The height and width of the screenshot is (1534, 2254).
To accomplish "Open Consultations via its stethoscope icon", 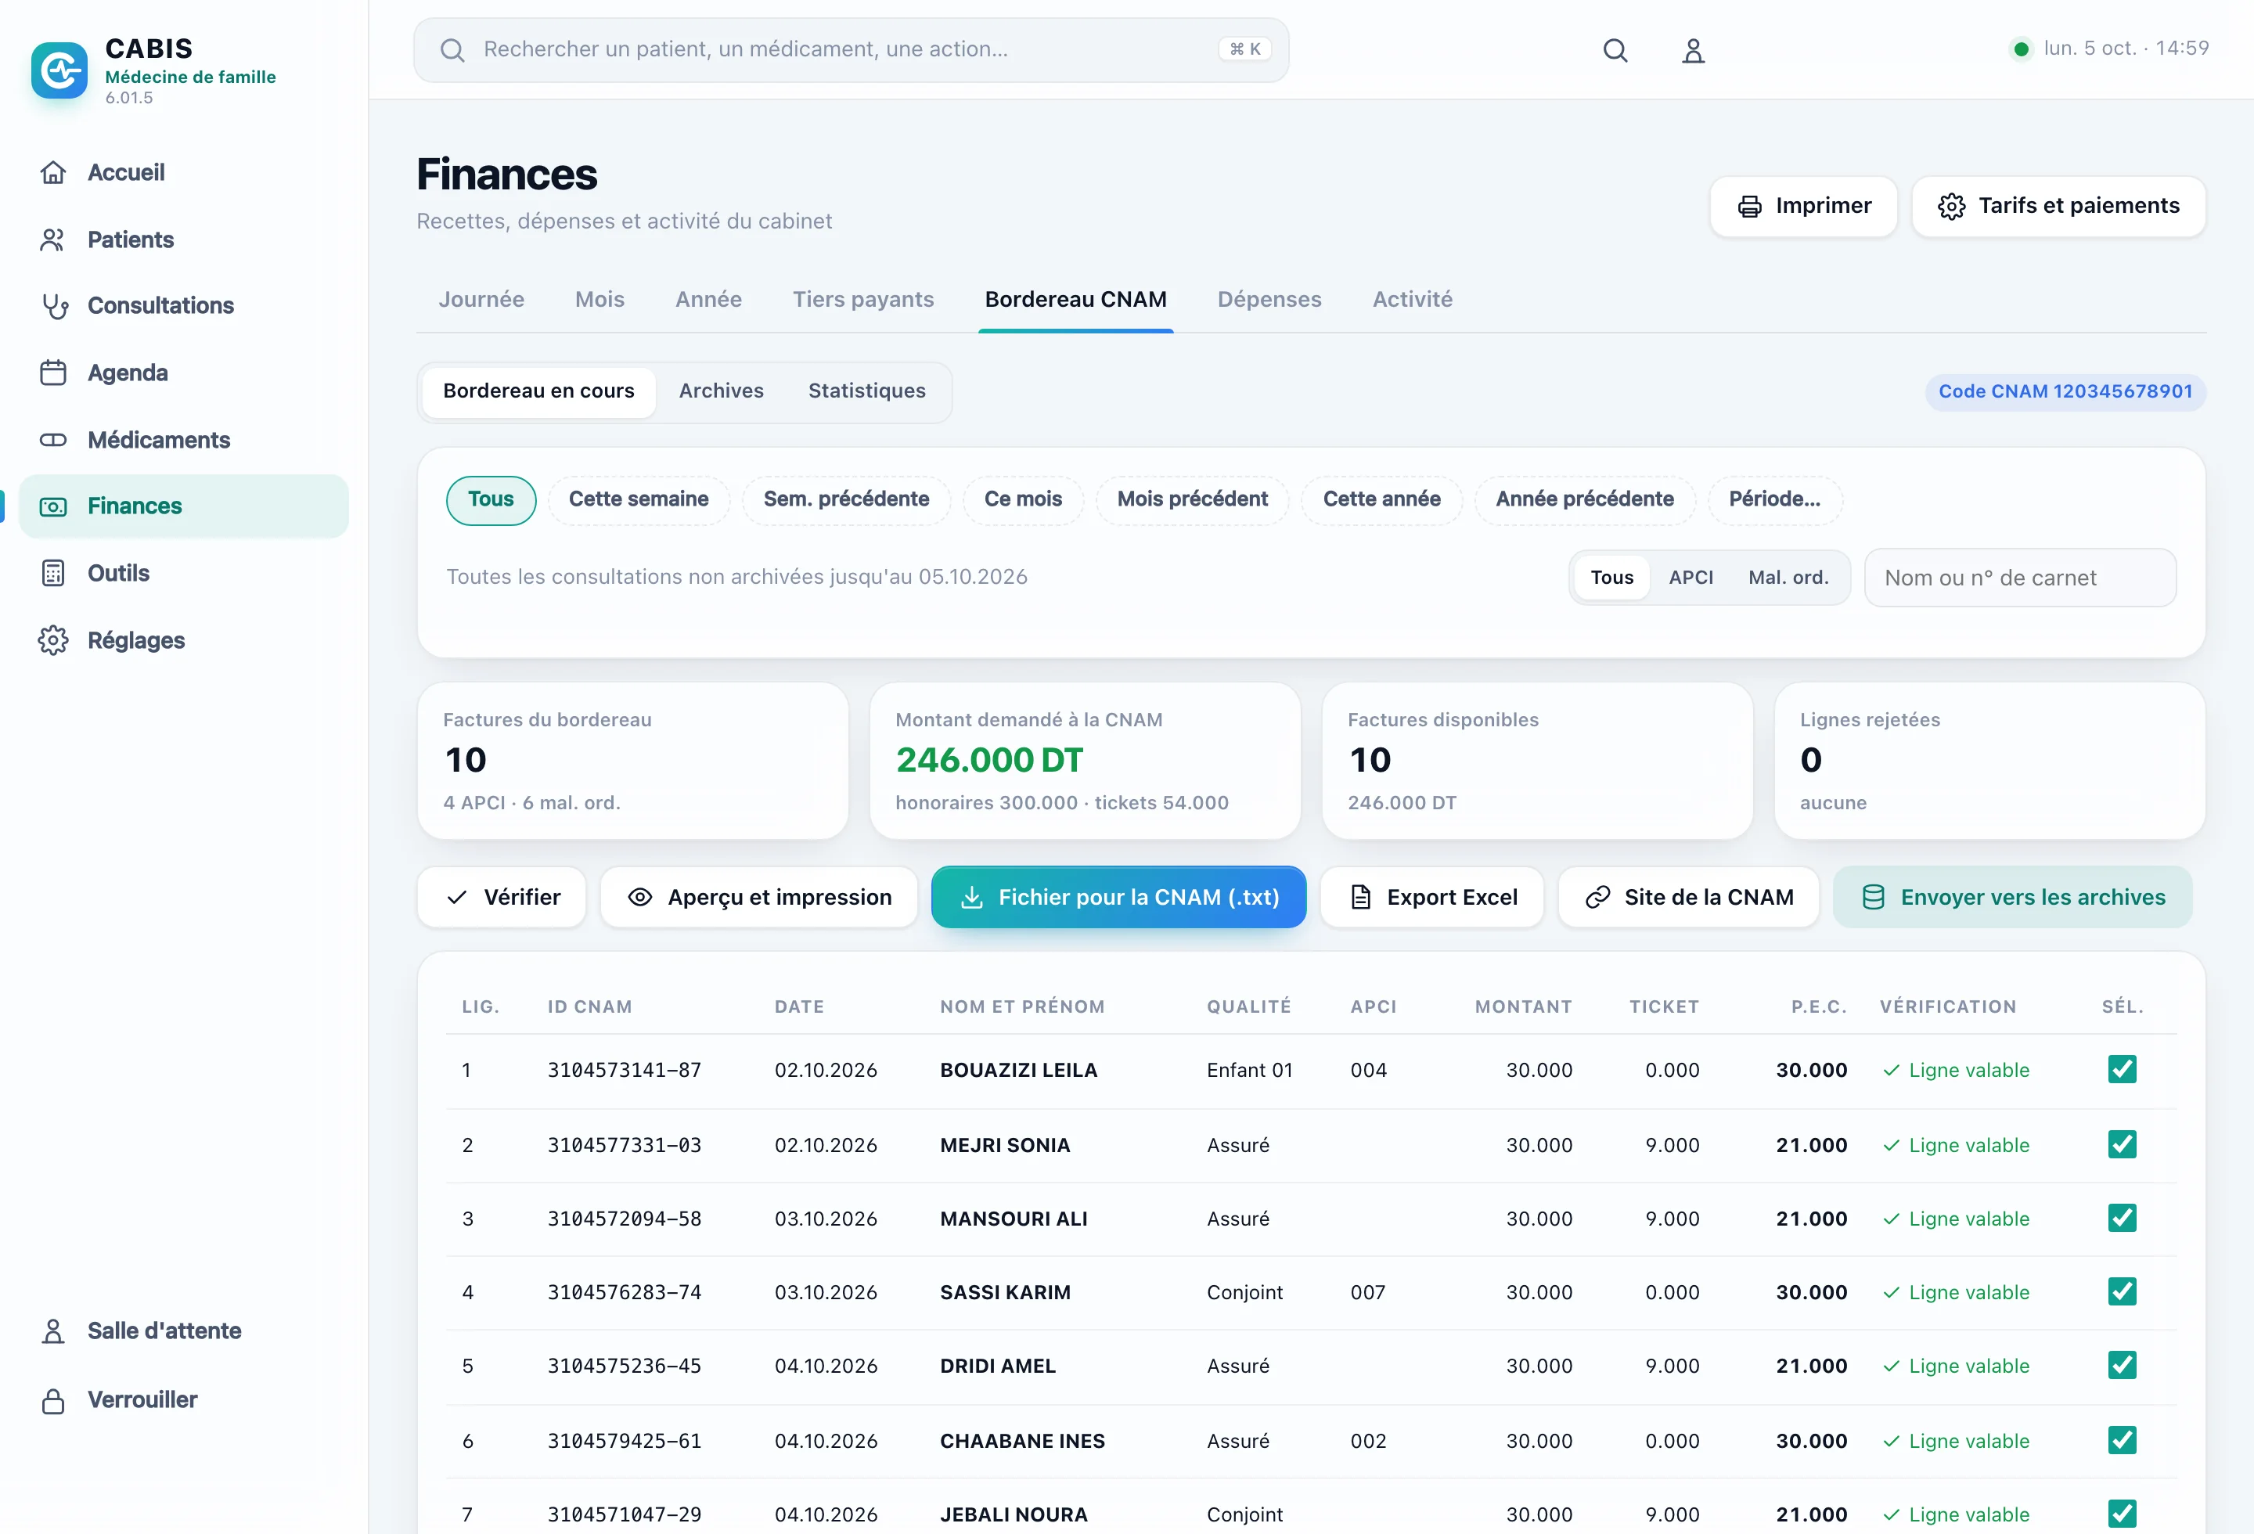I will (x=53, y=307).
